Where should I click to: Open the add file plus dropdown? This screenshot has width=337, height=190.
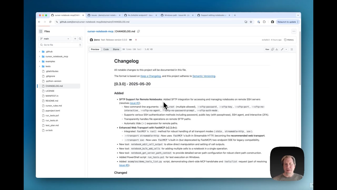click(75, 39)
